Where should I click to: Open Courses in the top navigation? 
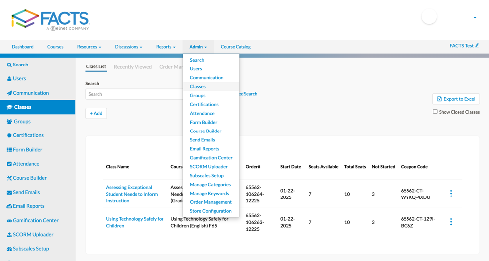click(55, 47)
